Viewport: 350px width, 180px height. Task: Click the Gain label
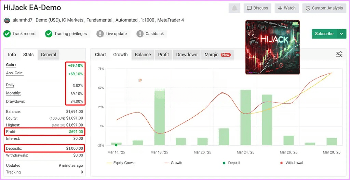11,65
